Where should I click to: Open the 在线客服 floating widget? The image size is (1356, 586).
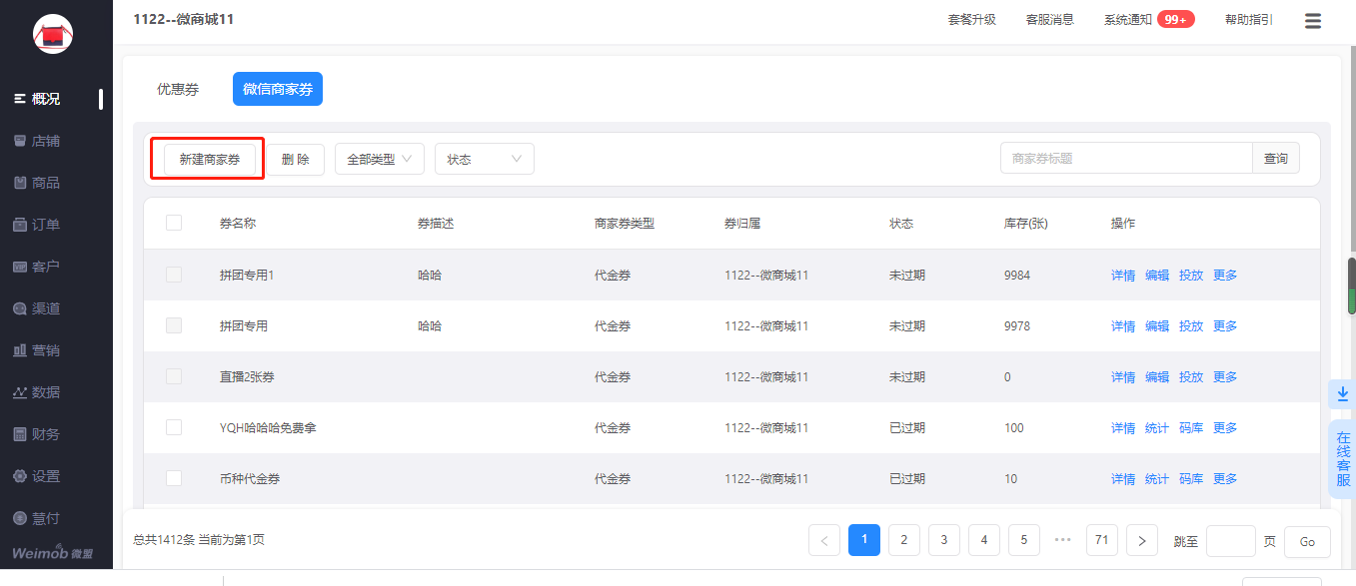(x=1342, y=459)
